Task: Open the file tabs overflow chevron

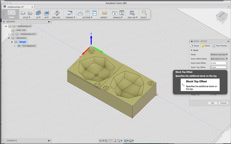Action: 229,7
